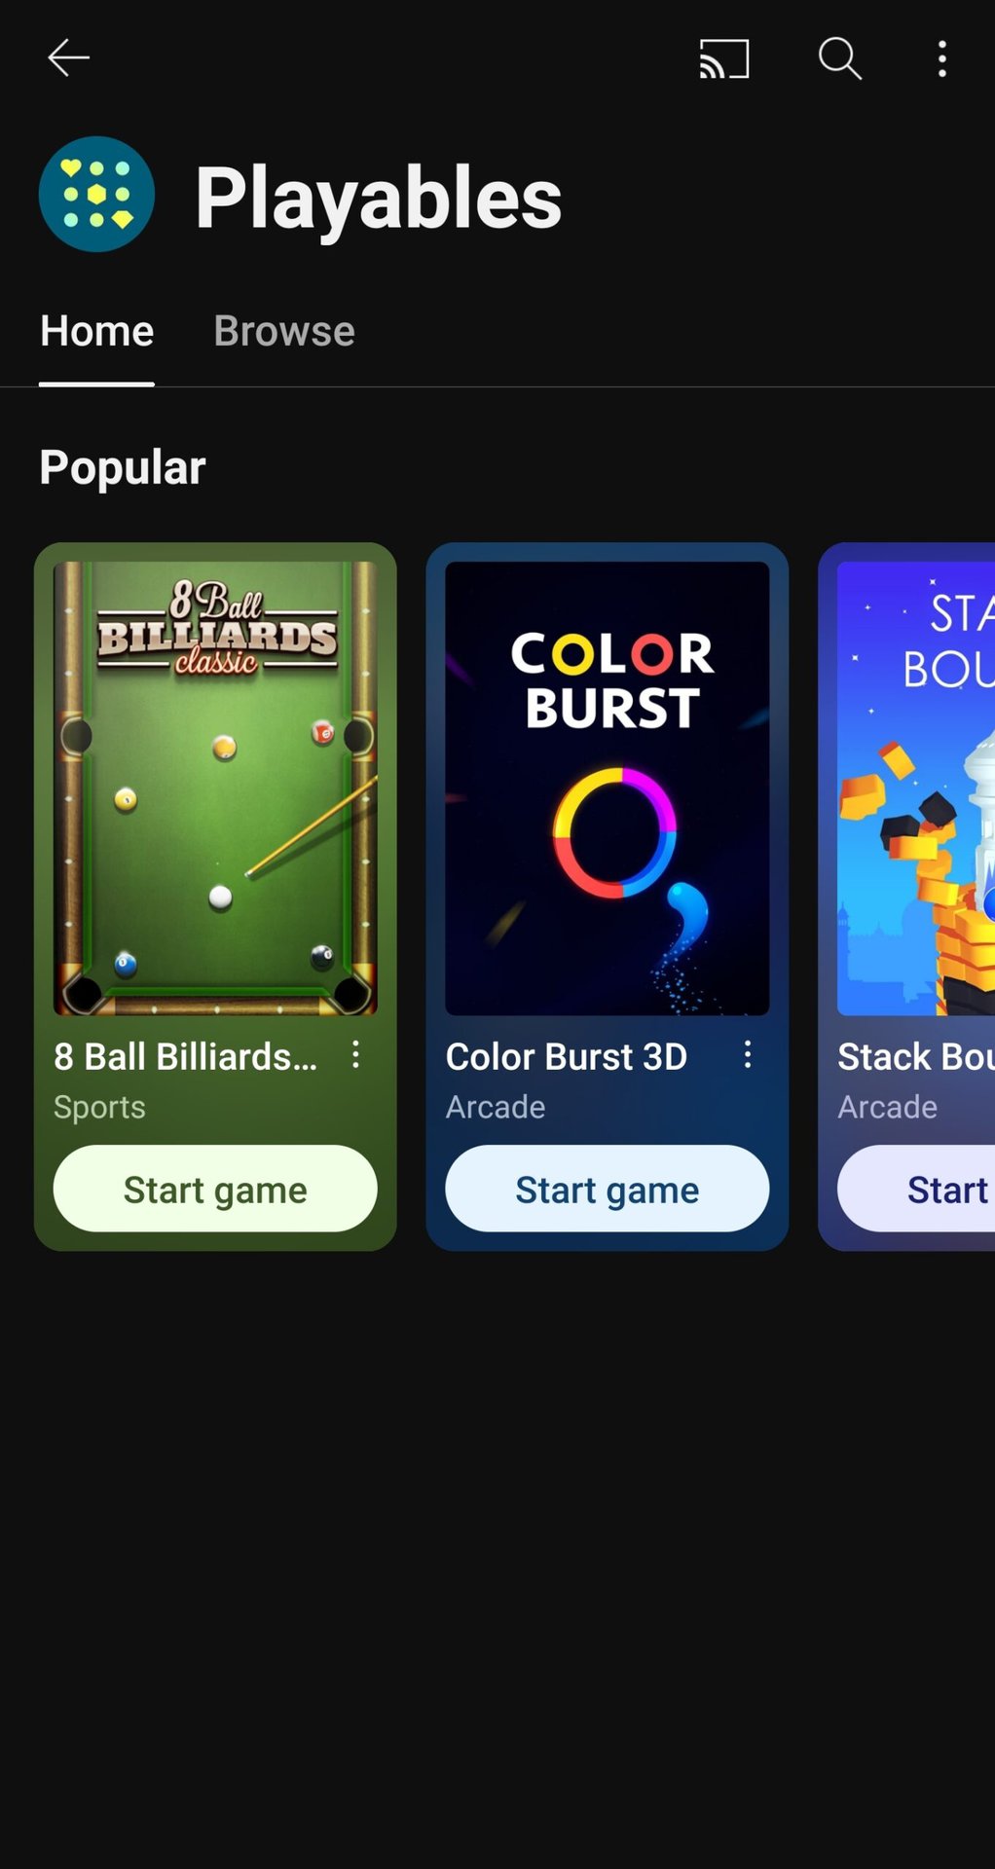Open options for 8 Ball Billiards

click(x=356, y=1054)
